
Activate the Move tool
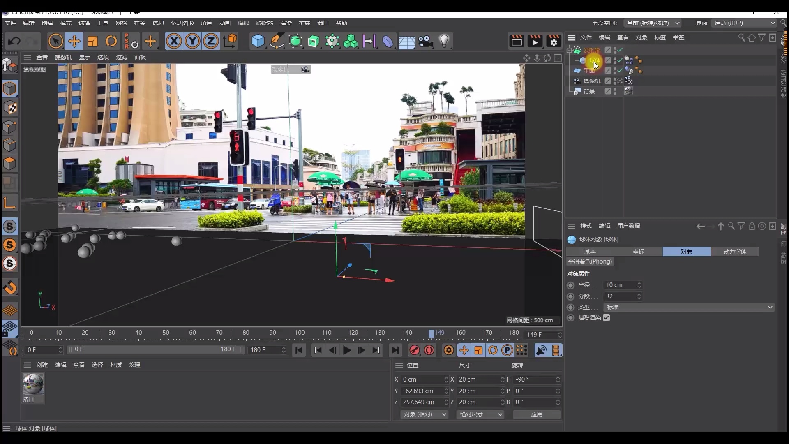74,41
